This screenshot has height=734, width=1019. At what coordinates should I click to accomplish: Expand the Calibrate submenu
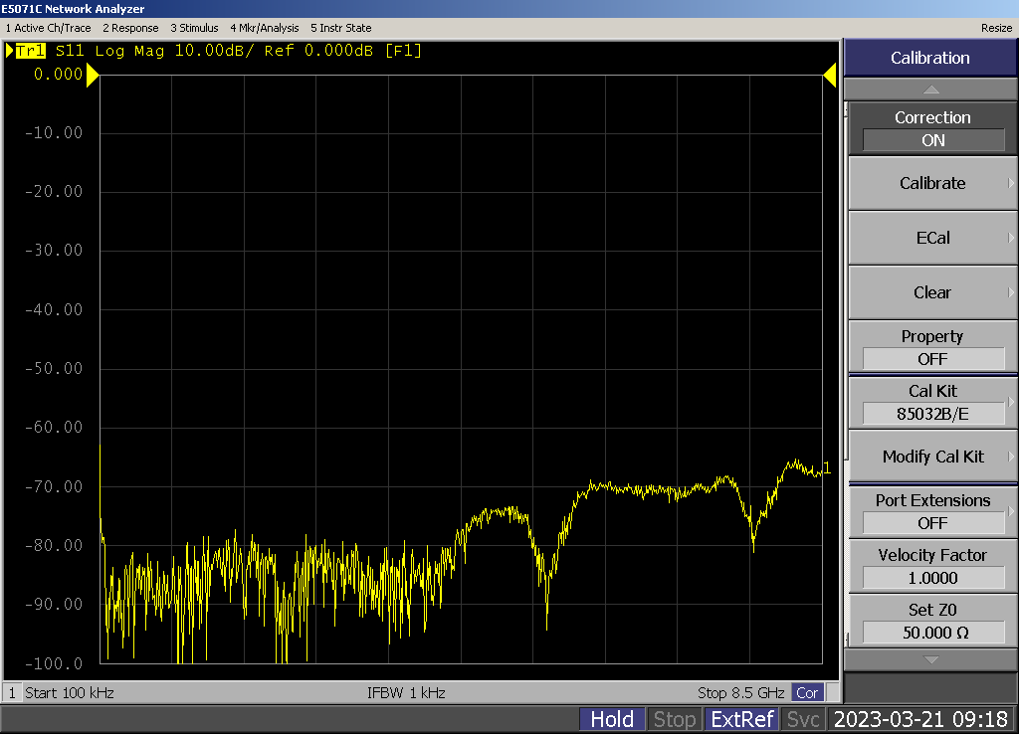(932, 183)
